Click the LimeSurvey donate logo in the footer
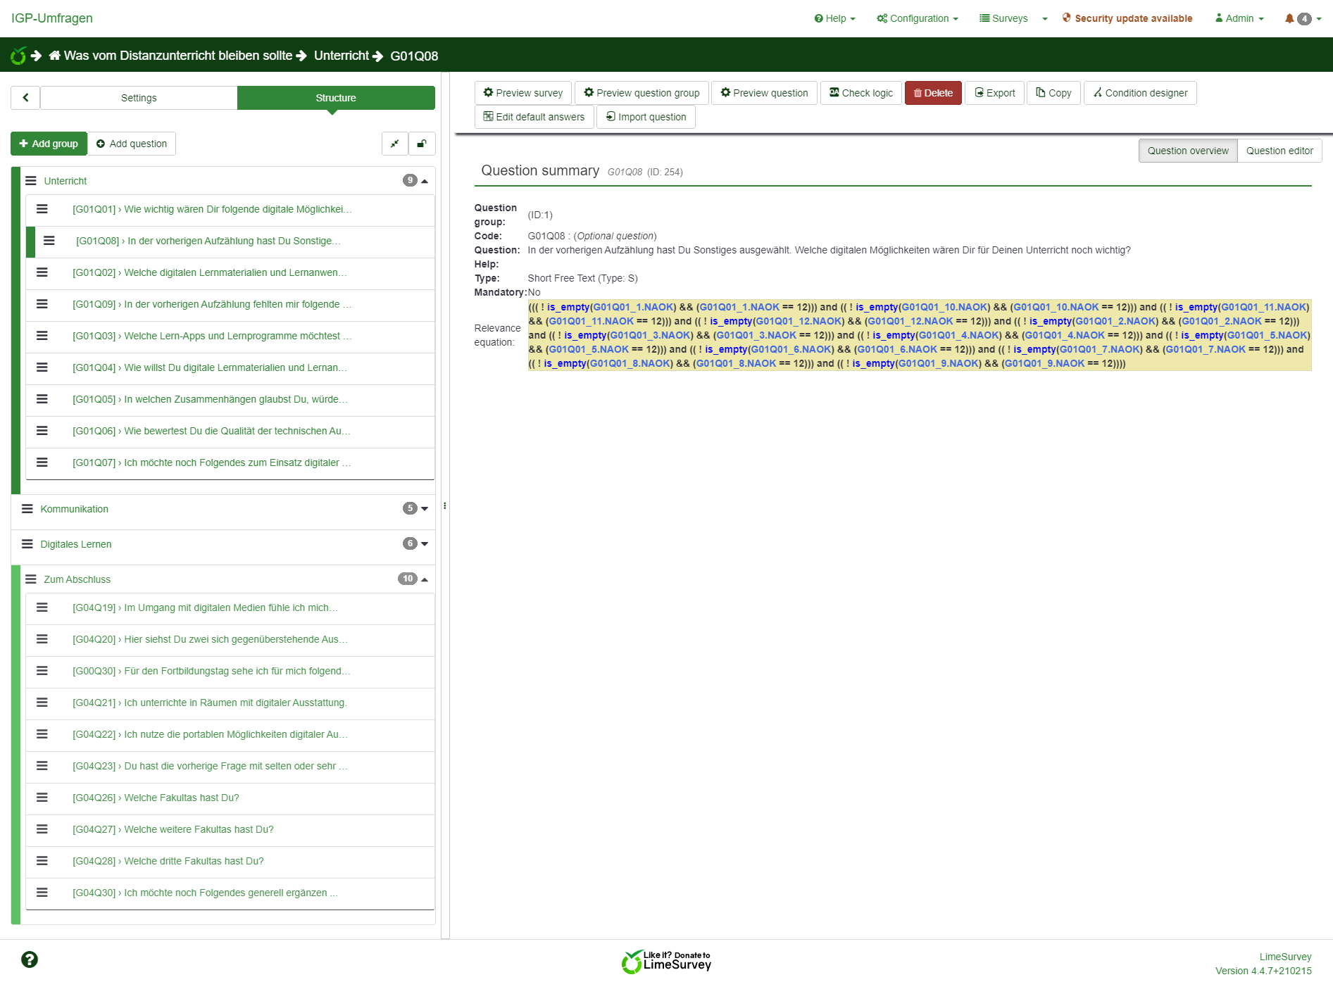 click(x=666, y=961)
